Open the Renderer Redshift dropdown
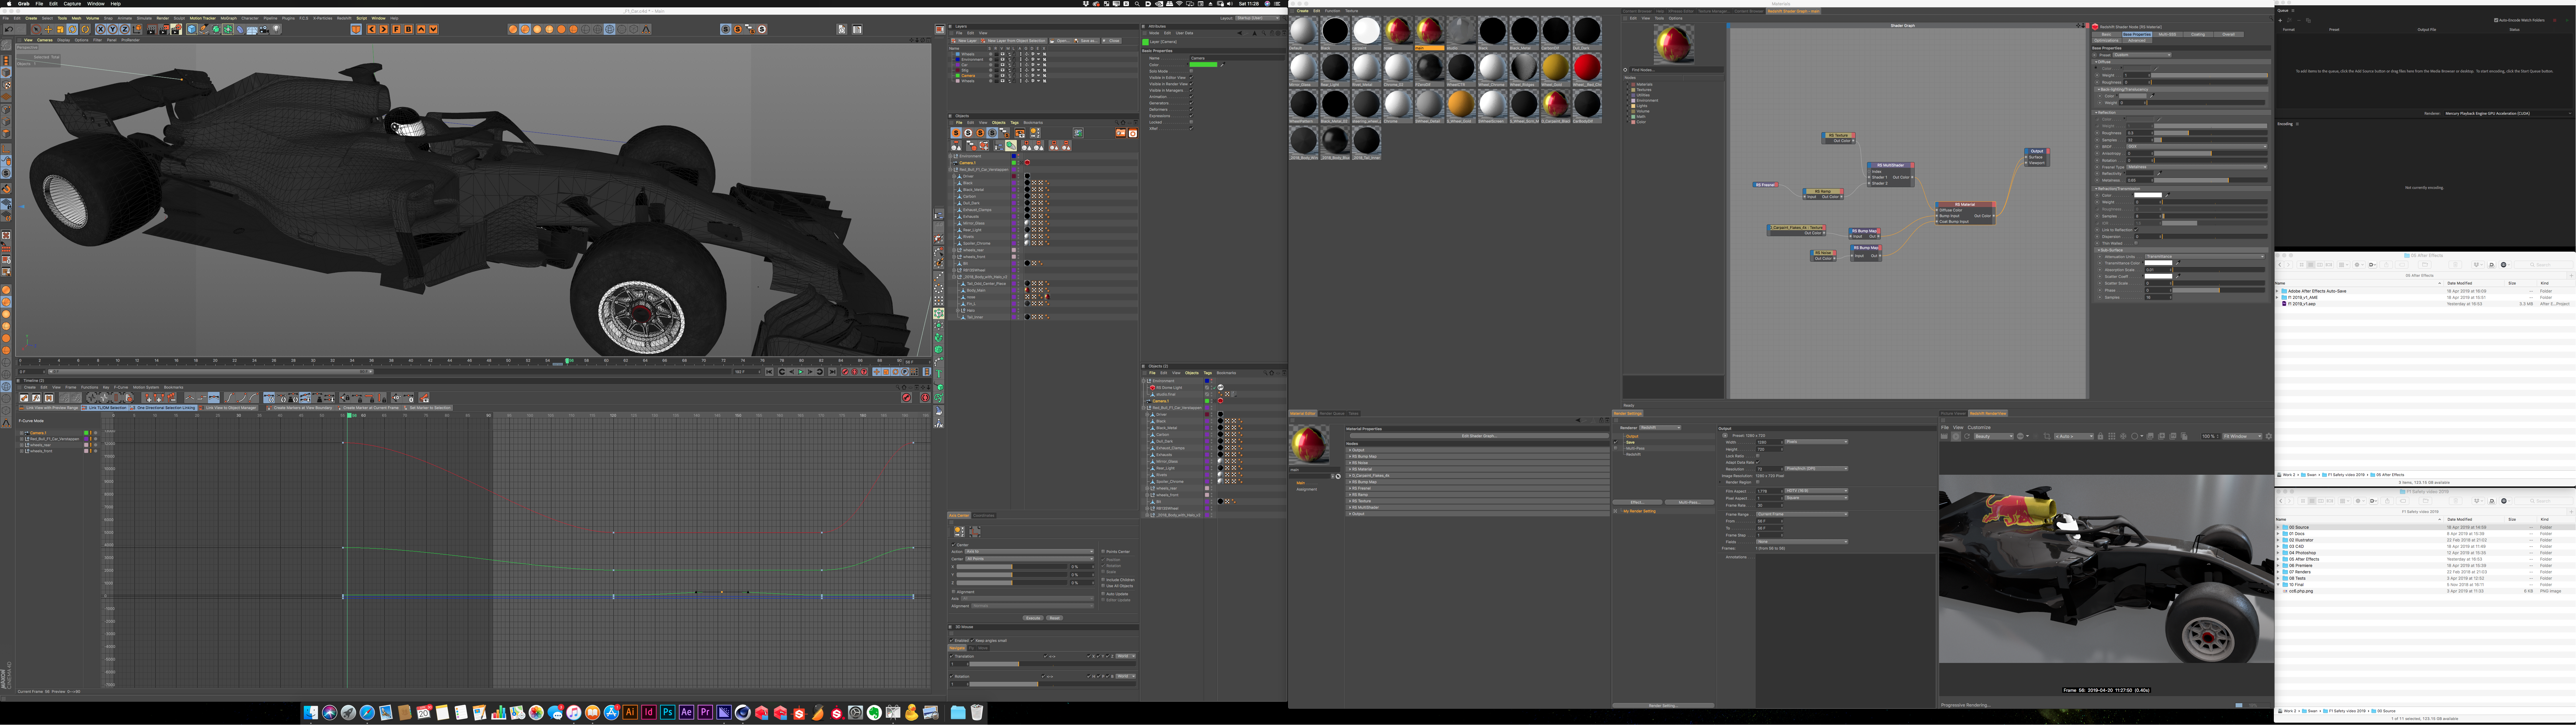Image resolution: width=2576 pixels, height=725 pixels. pos(1660,428)
